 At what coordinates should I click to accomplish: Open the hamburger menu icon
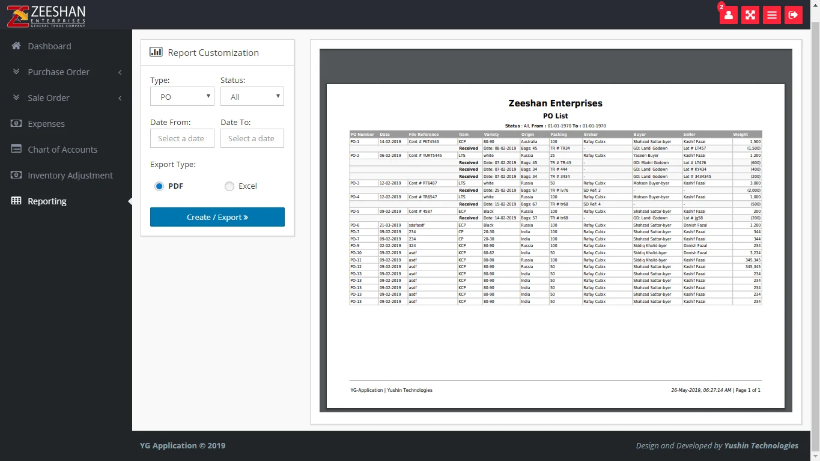tap(771, 15)
